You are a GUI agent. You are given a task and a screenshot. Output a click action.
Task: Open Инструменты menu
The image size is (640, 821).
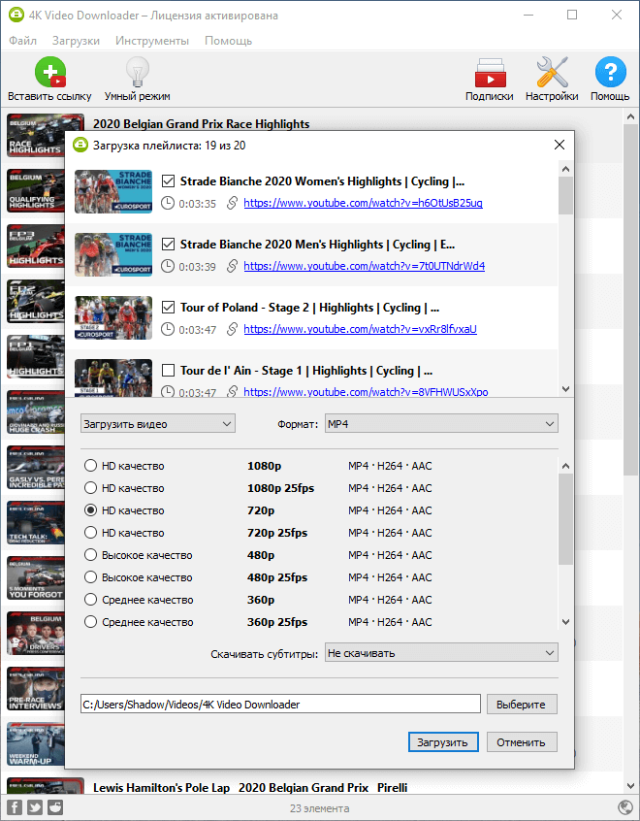click(x=152, y=41)
